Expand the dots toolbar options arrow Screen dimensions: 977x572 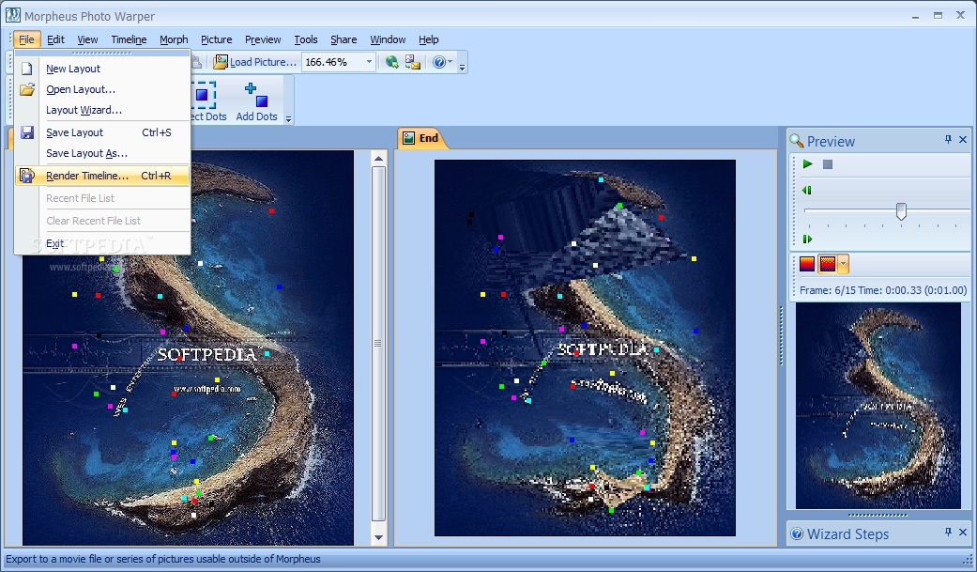[288, 119]
